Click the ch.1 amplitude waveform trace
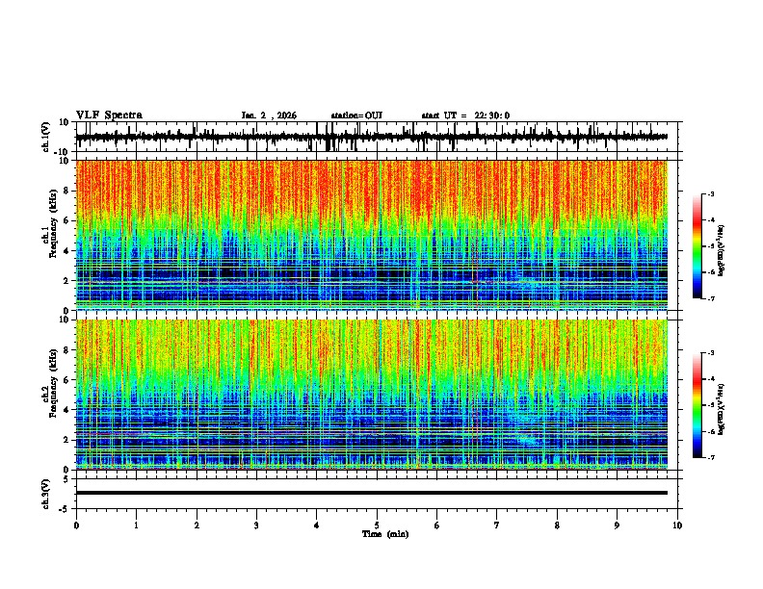The width and height of the screenshot is (763, 589). coord(371,137)
